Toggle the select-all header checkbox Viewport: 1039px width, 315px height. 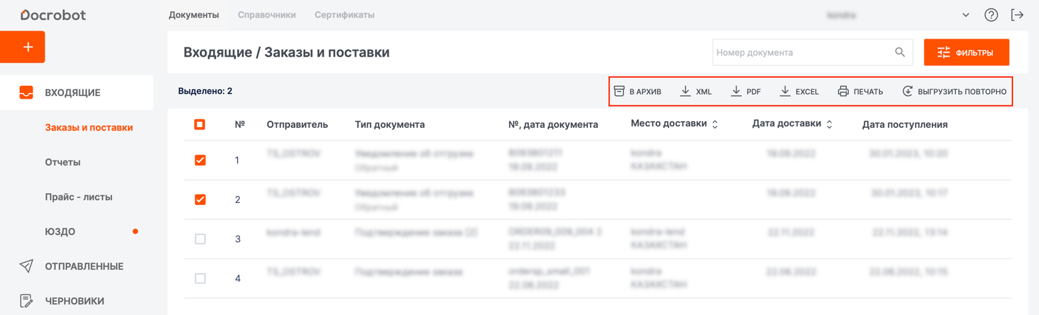199,125
